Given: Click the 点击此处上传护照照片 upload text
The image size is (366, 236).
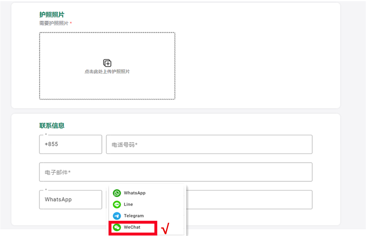Looking at the screenshot, I should (x=107, y=72).
